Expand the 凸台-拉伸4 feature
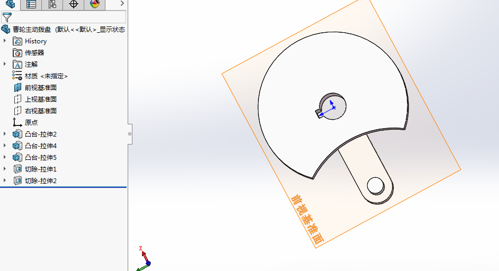This screenshot has height=271, width=499. 4,146
